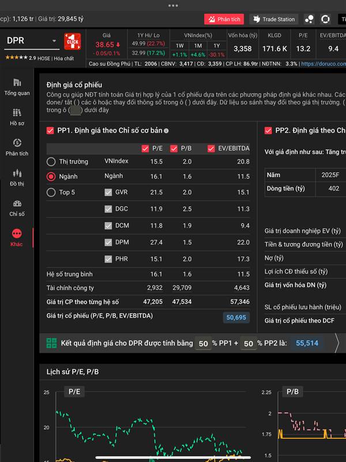The height and width of the screenshot is (462, 346).
Task: Click the green grid icon by Kết quả định giá
Action: tap(51, 343)
